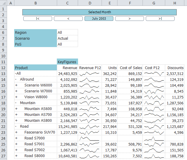187x160 pixels.
Task: Expand the Scenario W6000 row
Action: pyautogui.click(x=16, y=85)
